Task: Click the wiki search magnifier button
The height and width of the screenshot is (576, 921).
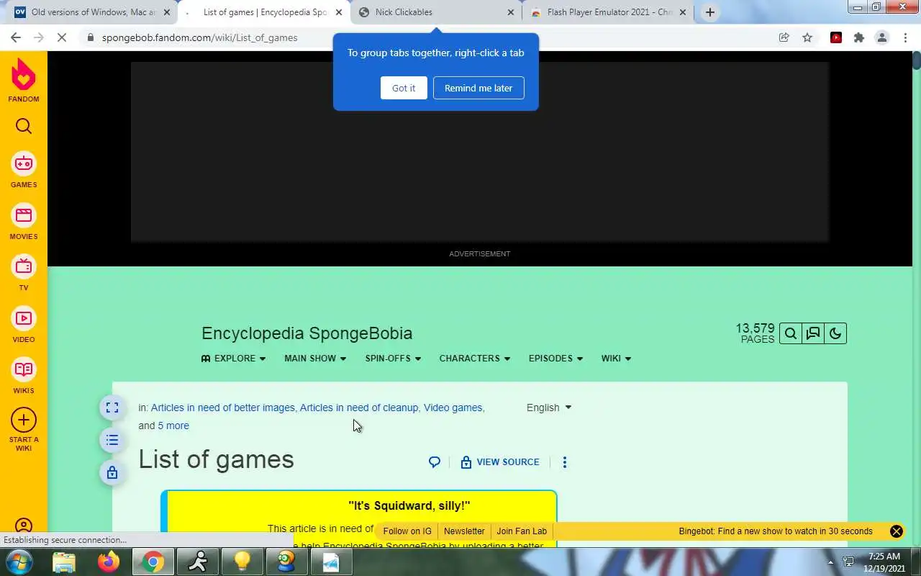Action: click(x=791, y=333)
